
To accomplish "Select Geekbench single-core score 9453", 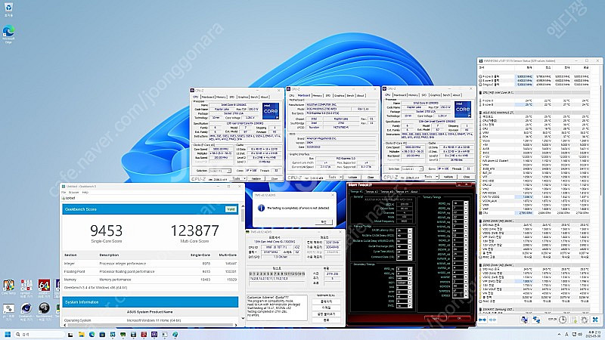I will (106, 230).
